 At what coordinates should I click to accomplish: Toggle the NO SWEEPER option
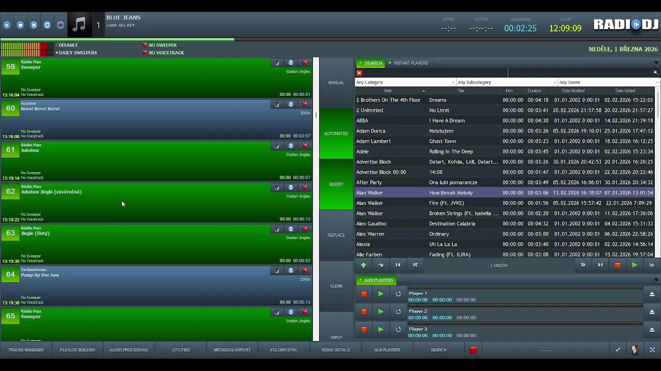pos(160,45)
